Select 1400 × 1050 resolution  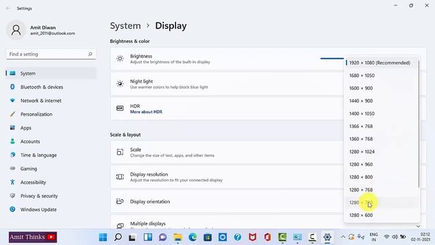pyautogui.click(x=381, y=114)
